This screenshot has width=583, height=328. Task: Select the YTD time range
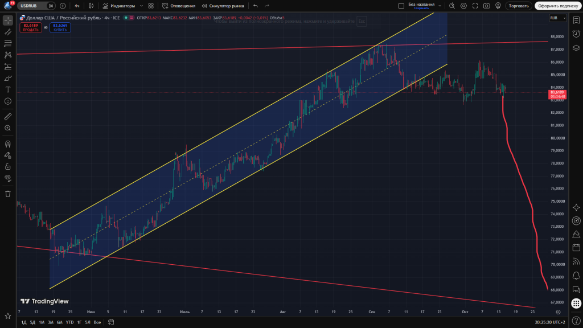(69, 322)
